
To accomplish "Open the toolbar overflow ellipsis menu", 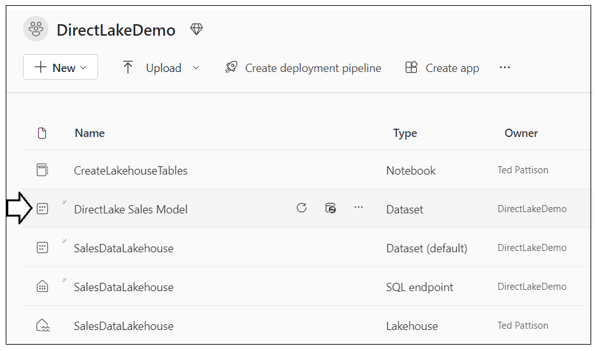I will (505, 68).
